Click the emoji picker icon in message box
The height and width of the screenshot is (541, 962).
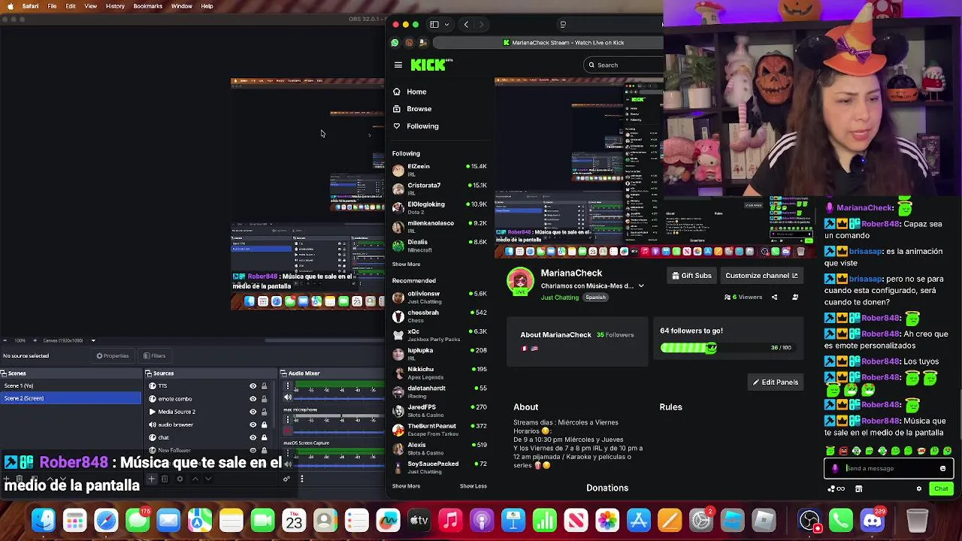(x=942, y=469)
